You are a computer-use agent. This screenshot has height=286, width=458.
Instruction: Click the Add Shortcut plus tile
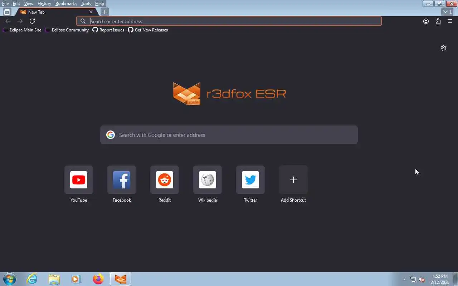[293, 180]
